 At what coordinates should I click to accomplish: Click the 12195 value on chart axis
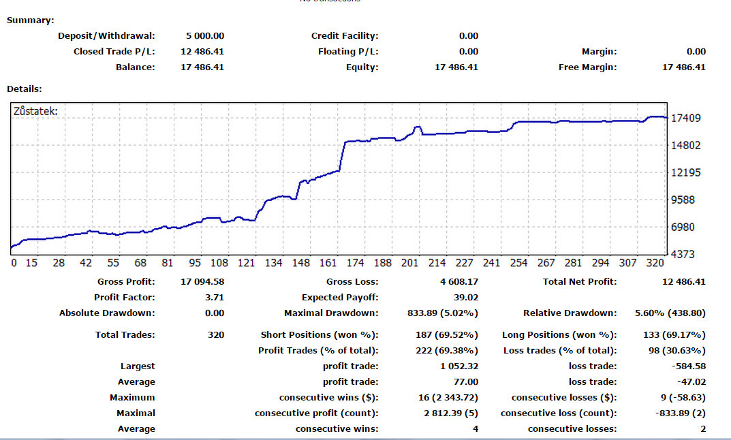pos(686,172)
